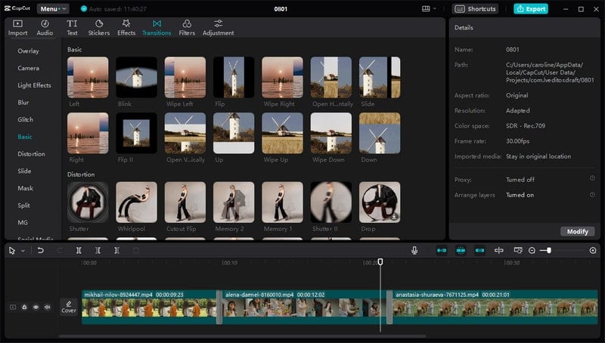Viewport: 605px width, 343px height.
Task: Click the delete-left trim tool
Action: click(x=98, y=251)
